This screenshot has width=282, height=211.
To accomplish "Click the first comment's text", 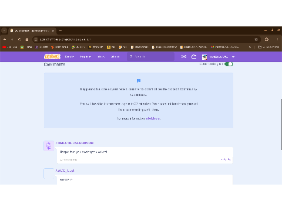I will coord(83,152).
